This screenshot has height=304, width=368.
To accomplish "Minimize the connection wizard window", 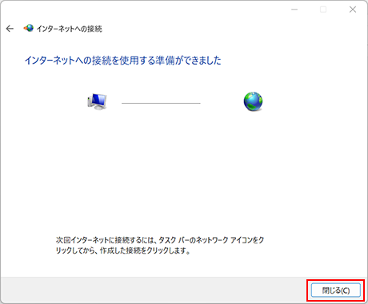I will (x=294, y=10).
